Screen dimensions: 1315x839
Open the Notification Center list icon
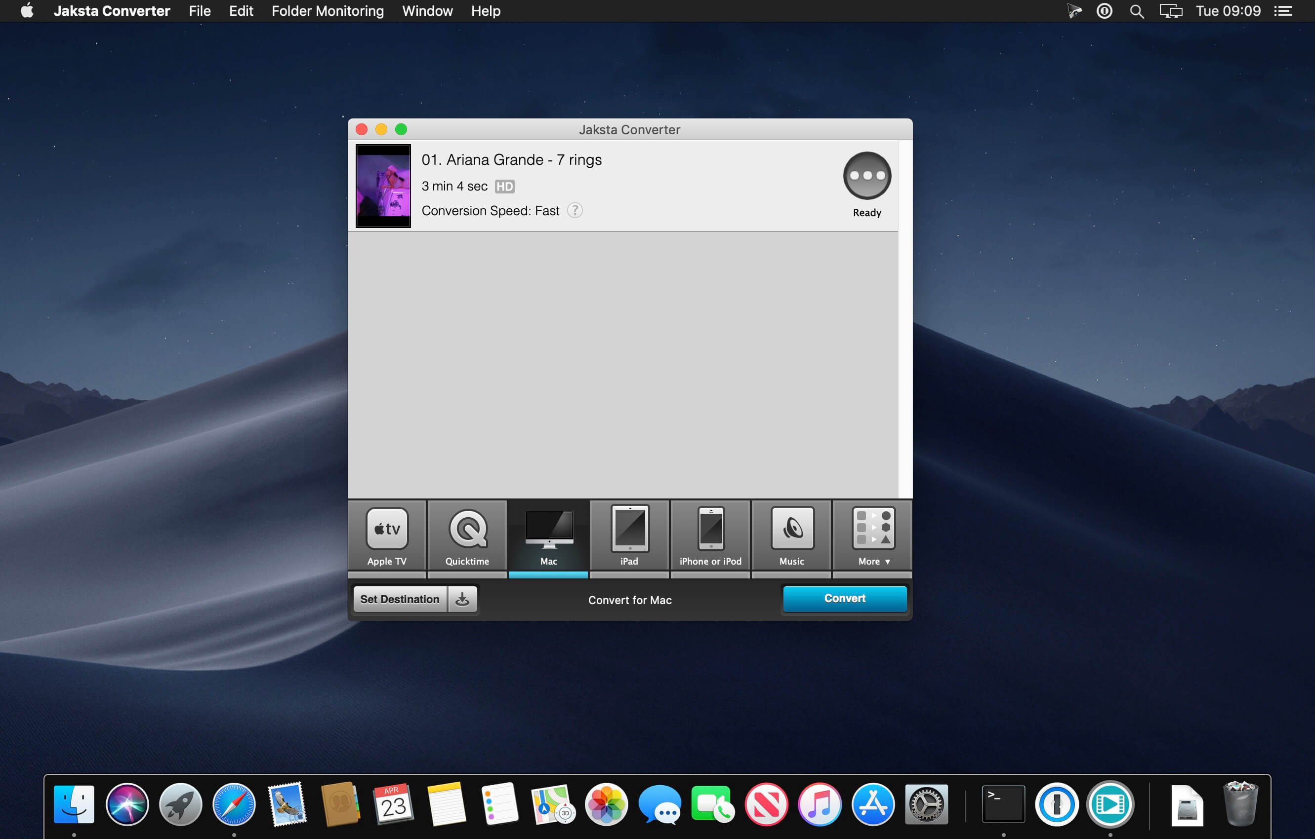click(1283, 11)
